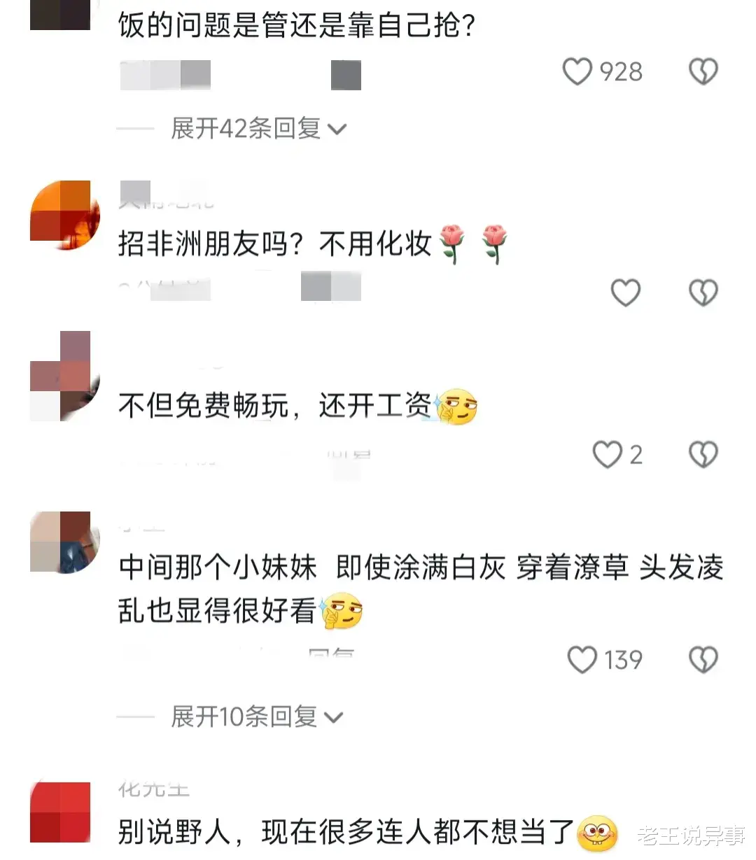The image size is (756, 860).
Task: Like the 不但免费畅玩 comment
Action: point(607,454)
